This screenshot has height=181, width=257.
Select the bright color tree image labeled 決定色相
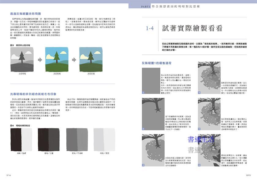click(57, 60)
